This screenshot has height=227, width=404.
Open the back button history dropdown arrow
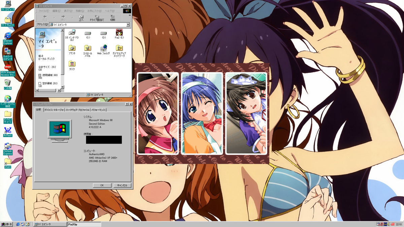pyautogui.click(x=54, y=18)
